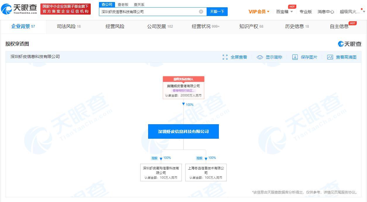Click the eye icon for short names
The width and height of the screenshot is (367, 202).
tap(260, 57)
